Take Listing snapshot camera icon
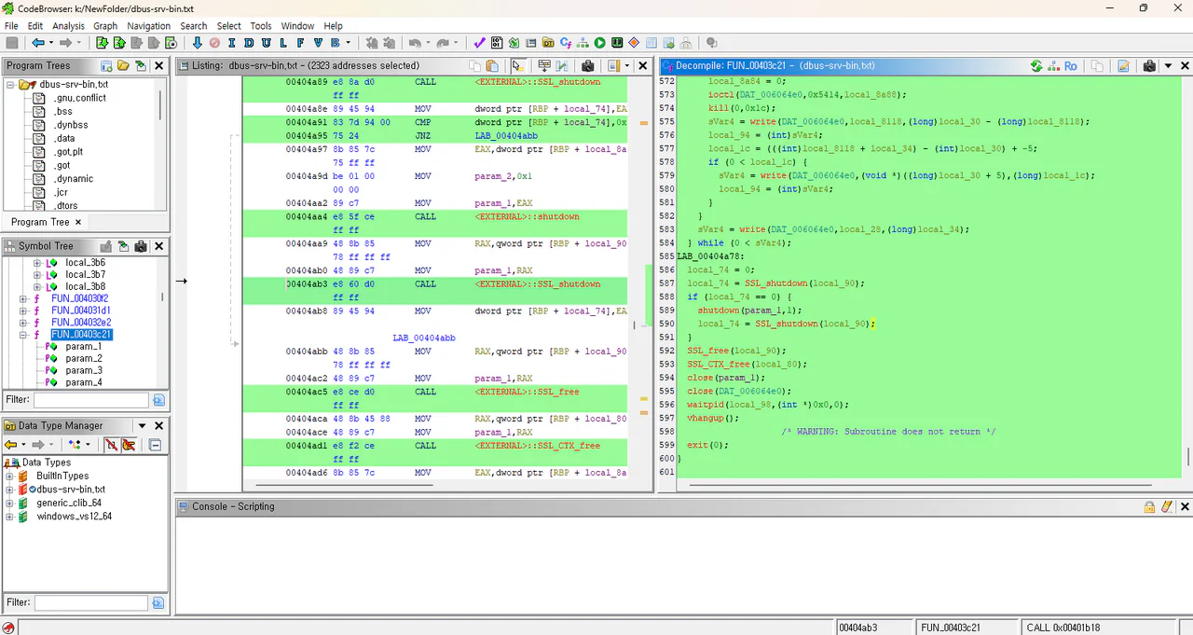 [x=588, y=66]
